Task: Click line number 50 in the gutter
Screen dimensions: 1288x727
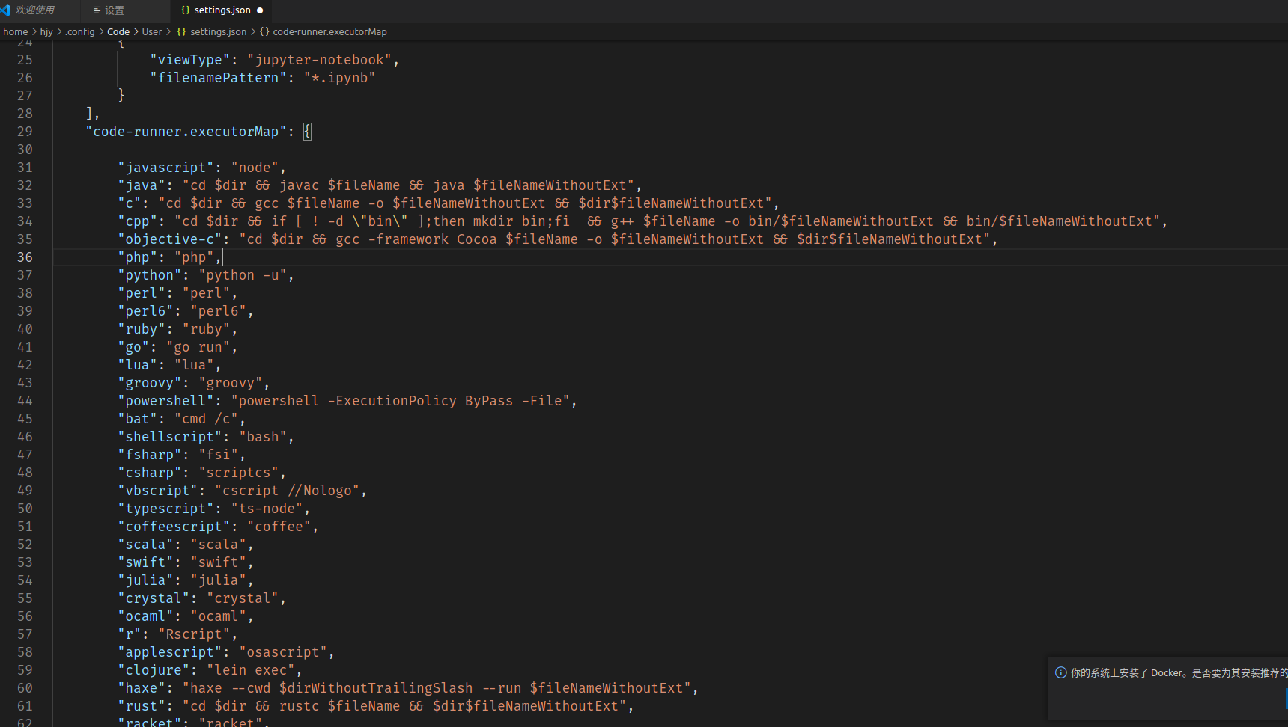Action: point(25,509)
